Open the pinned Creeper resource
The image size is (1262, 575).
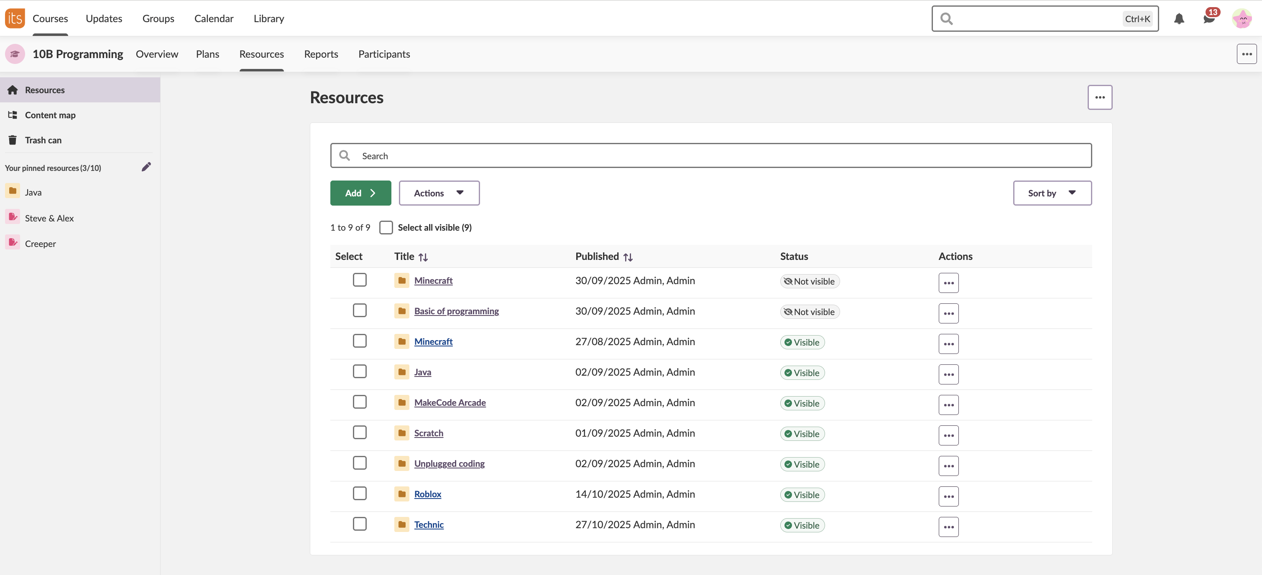pos(40,244)
